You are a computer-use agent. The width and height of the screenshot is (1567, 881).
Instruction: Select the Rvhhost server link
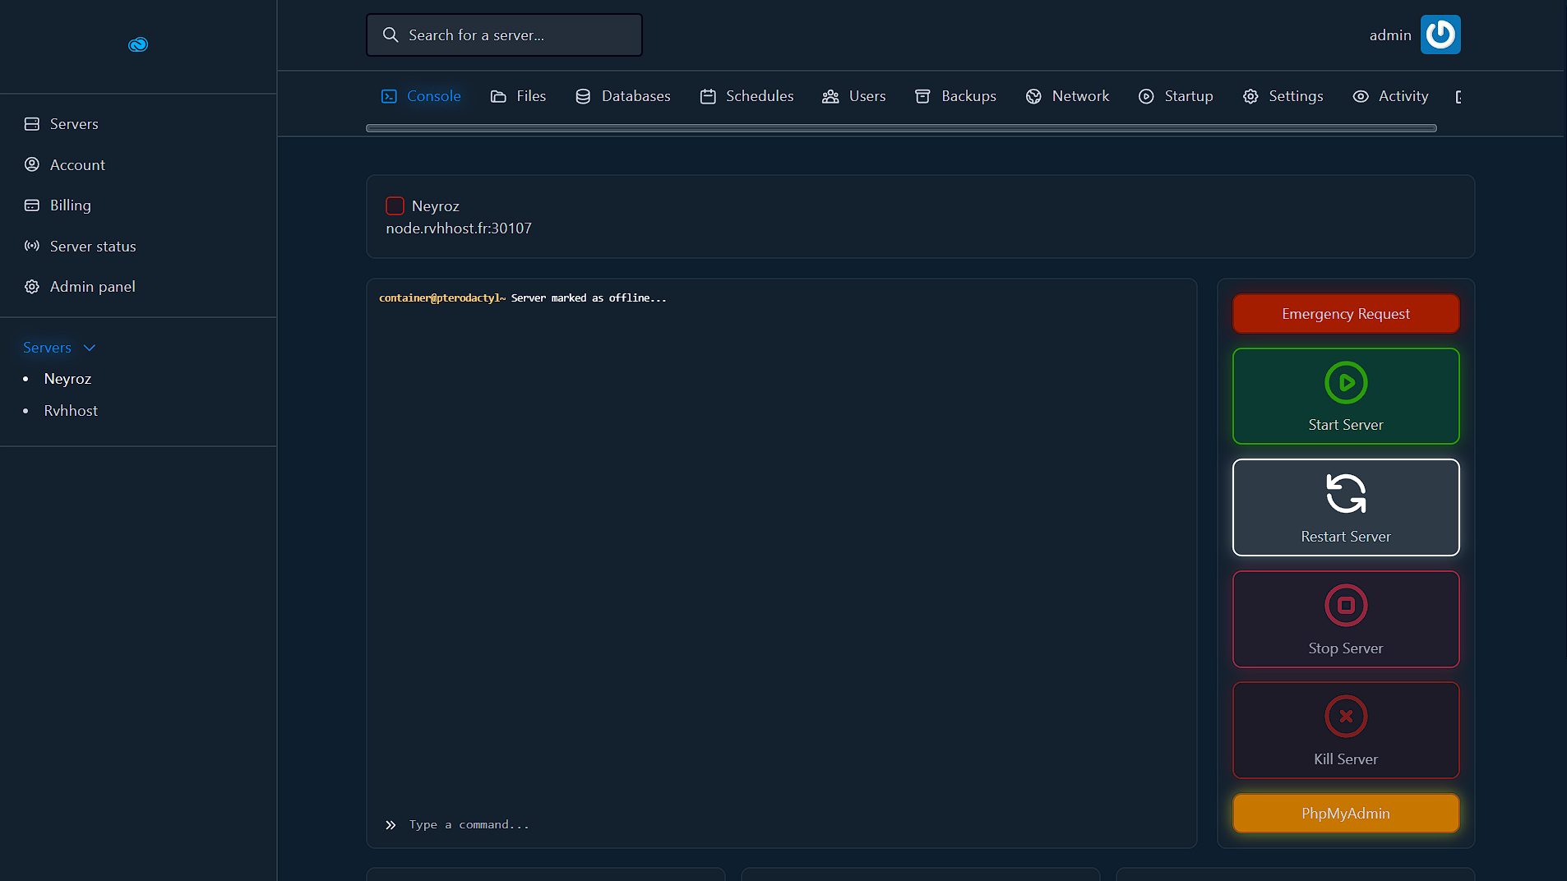(x=71, y=410)
